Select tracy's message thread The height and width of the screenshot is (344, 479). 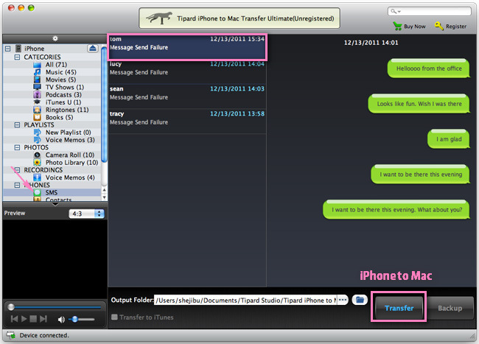[x=187, y=122]
